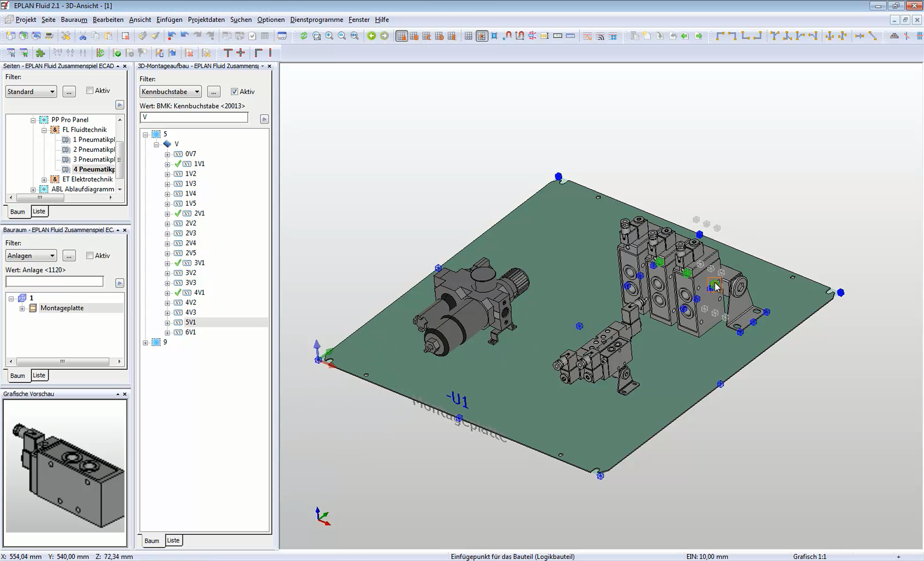Screen dimensions: 924x561
Task: Click the green refresh arrows icon
Action: [304, 36]
